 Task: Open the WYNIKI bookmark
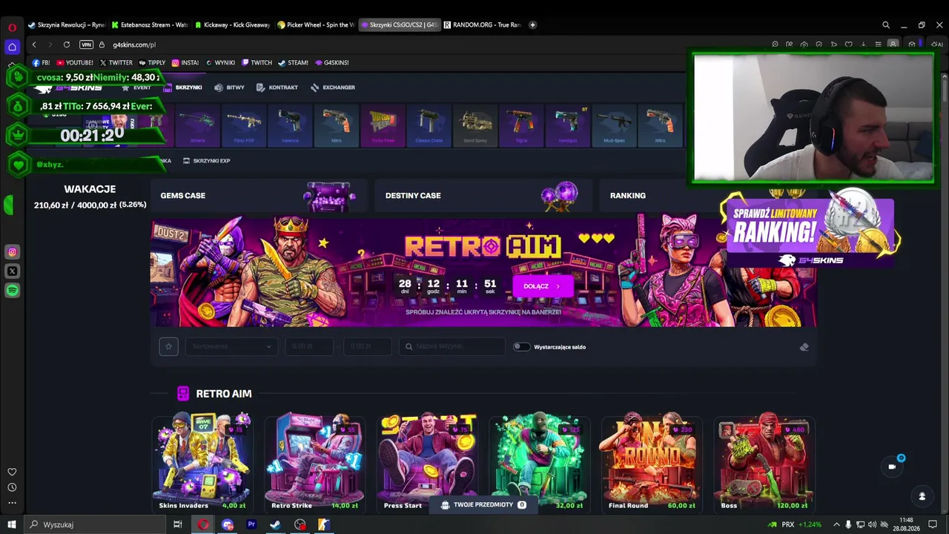click(x=220, y=63)
